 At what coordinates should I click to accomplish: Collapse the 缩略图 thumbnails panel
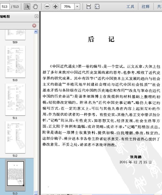coord(36,16)
